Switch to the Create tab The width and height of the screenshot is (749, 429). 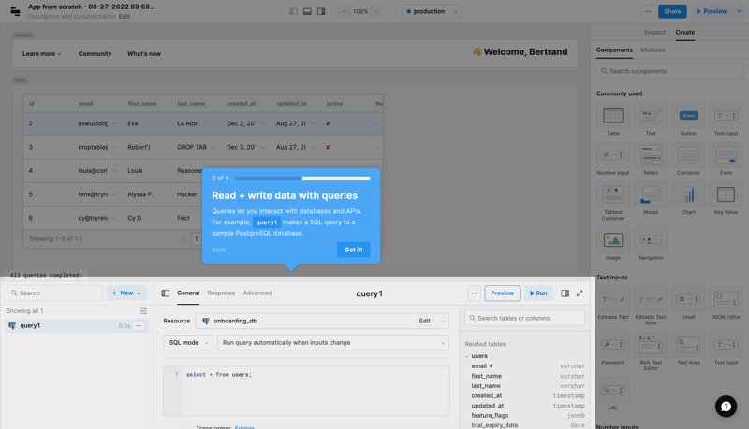click(x=685, y=32)
